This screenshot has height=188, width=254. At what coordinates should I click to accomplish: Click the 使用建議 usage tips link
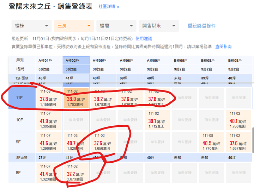tap(144, 38)
